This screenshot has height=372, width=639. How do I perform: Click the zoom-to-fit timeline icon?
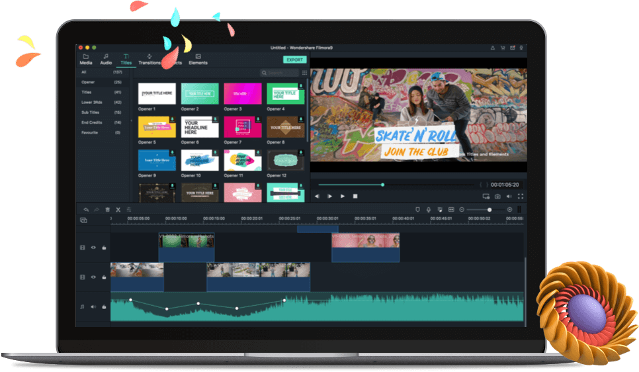[451, 210]
